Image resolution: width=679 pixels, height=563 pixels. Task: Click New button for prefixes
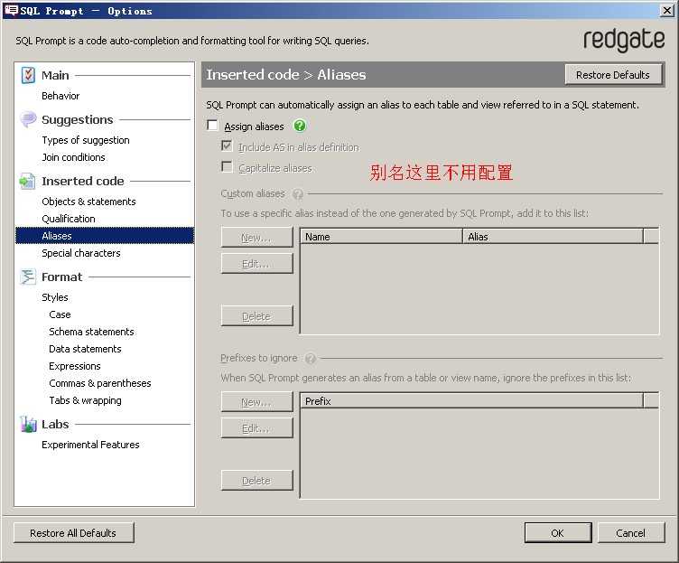tap(256, 402)
